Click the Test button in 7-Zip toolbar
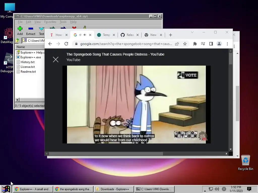 [x=41, y=31]
